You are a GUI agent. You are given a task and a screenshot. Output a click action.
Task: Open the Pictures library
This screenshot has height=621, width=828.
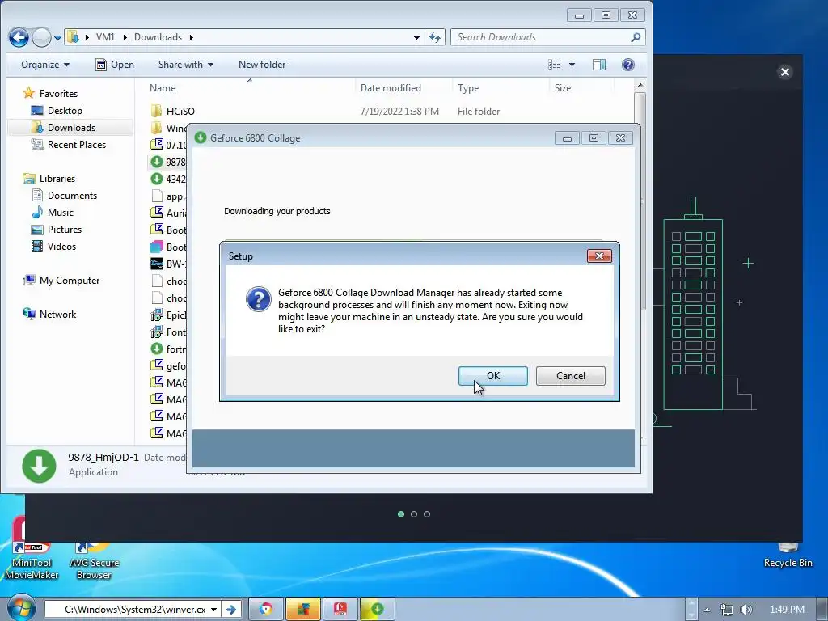[65, 229]
